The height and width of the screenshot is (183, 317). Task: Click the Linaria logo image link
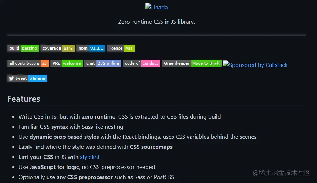coord(156,7)
